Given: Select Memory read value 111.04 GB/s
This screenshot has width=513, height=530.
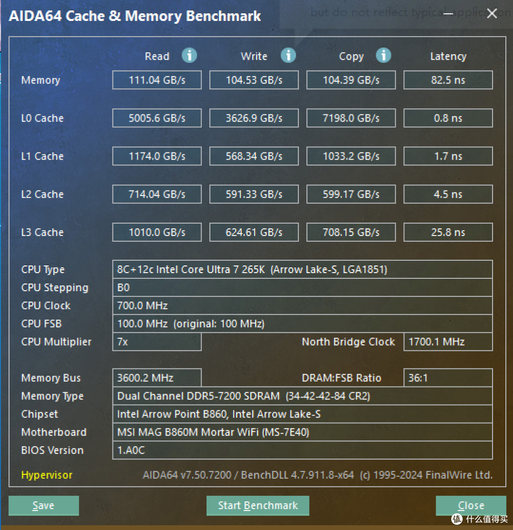Looking at the screenshot, I should pyautogui.click(x=157, y=80).
